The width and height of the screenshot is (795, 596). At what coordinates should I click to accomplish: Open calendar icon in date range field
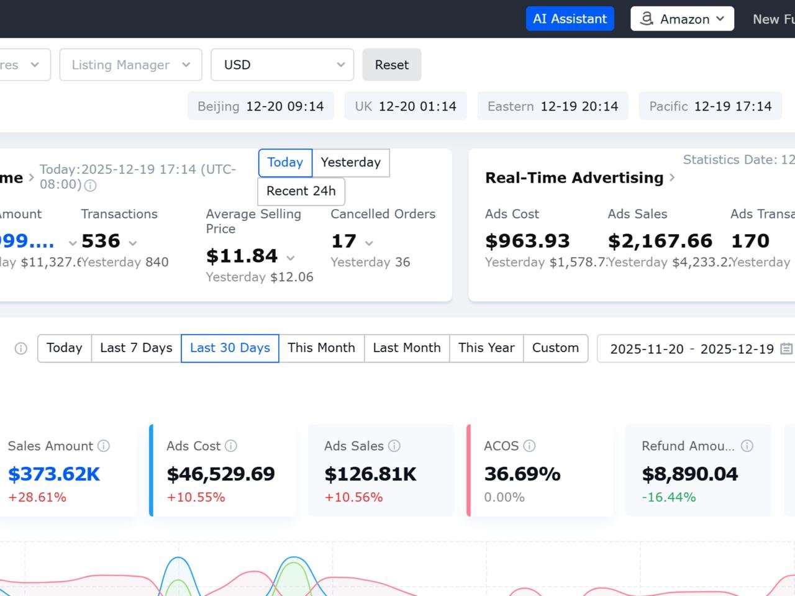786,349
